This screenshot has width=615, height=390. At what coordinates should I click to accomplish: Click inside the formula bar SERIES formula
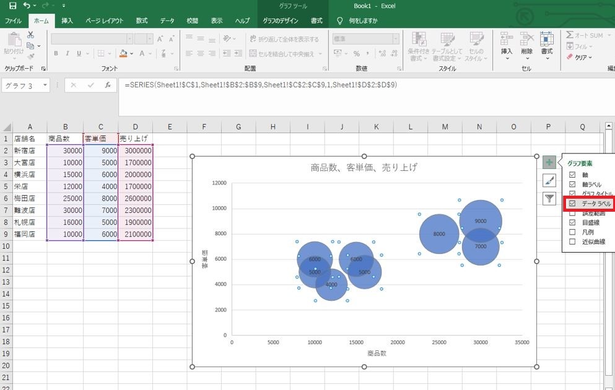(261, 85)
